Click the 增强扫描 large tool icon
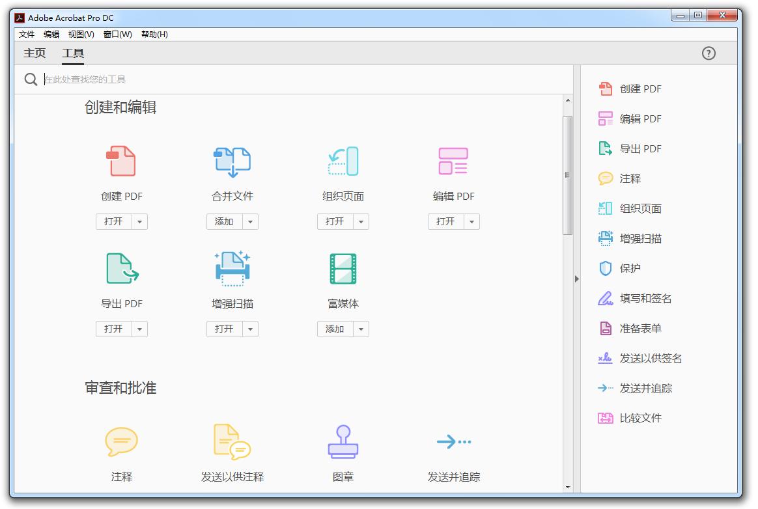758x509 pixels. pyautogui.click(x=232, y=268)
